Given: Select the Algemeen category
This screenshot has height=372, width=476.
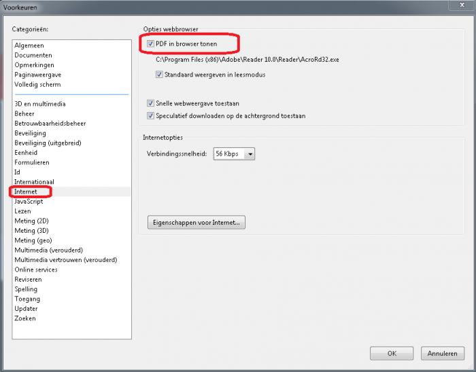Looking at the screenshot, I should point(29,45).
